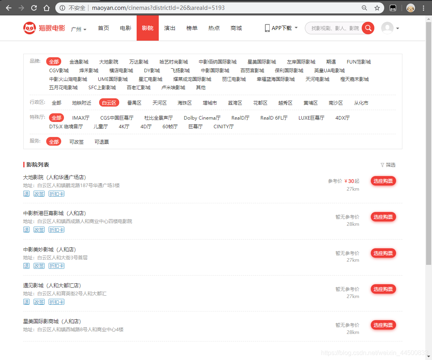Viewport: 432px width, 360px height.
Task: Open the 榜单 nav tab
Action: click(192, 28)
